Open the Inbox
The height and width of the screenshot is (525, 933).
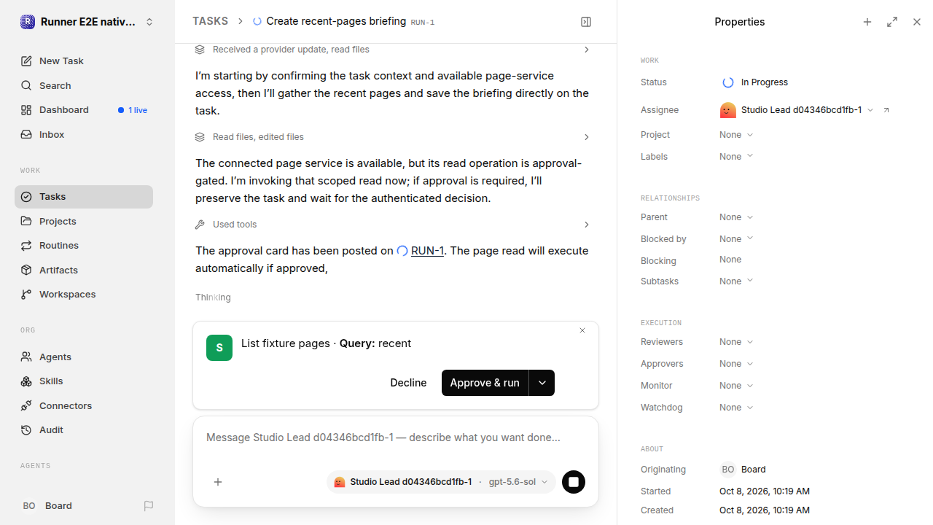click(84, 135)
